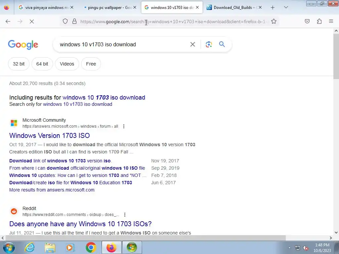Show hidden system tray icons
This screenshot has width=339, height=254.
(x=289, y=248)
